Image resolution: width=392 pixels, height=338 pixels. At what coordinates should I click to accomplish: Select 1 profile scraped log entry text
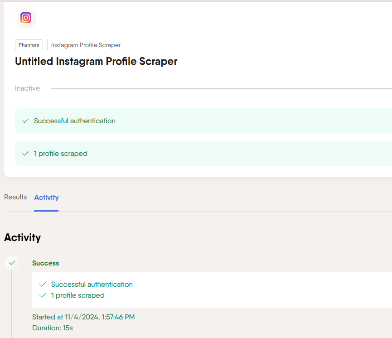click(x=78, y=295)
